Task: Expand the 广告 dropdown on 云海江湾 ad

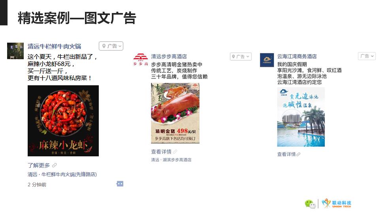Action: coord(367,56)
